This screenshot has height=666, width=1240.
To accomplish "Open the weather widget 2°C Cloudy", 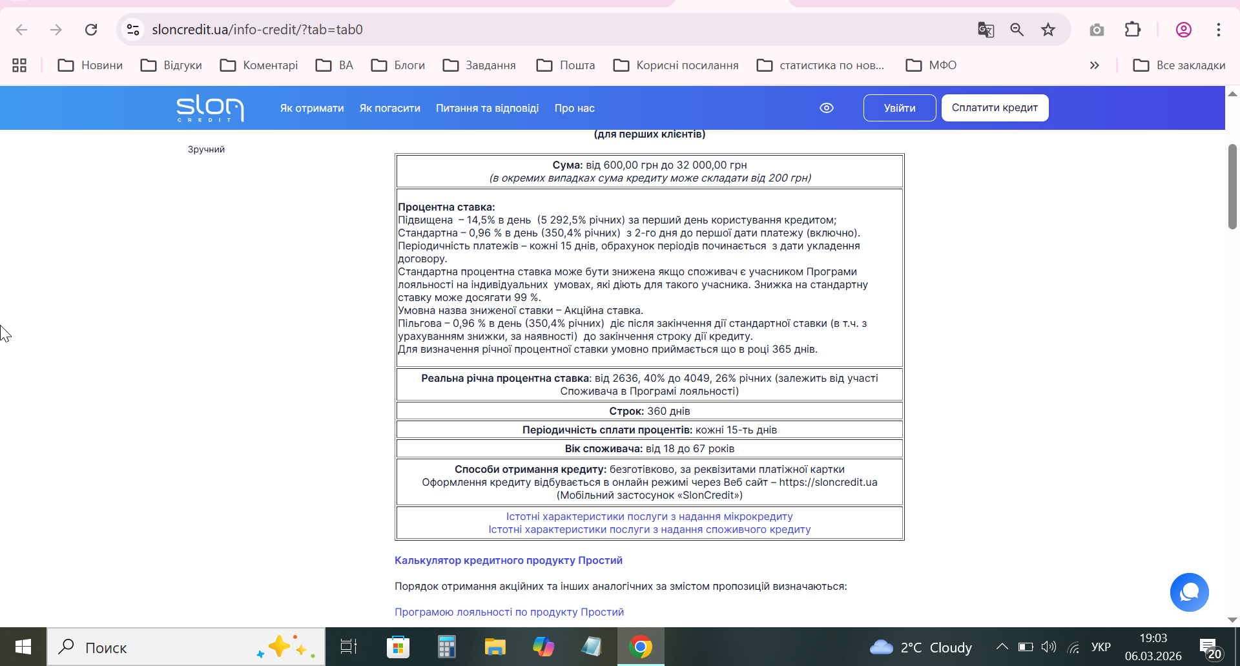I will click(920, 647).
